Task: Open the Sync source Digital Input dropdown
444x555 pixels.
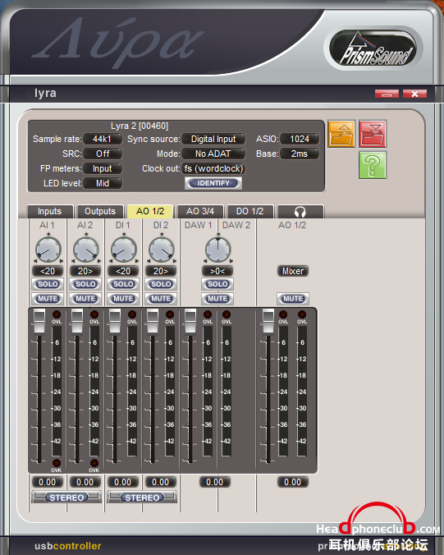Action: [x=213, y=139]
